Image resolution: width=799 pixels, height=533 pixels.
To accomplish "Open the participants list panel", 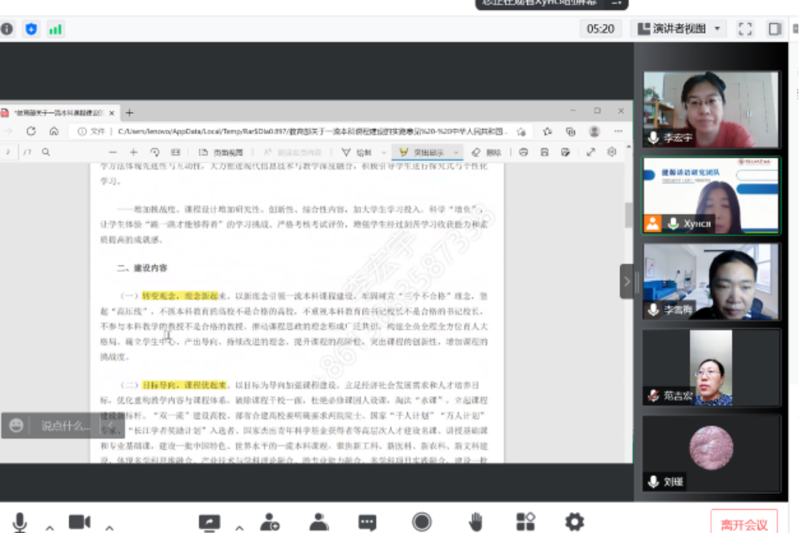I will click(318, 522).
